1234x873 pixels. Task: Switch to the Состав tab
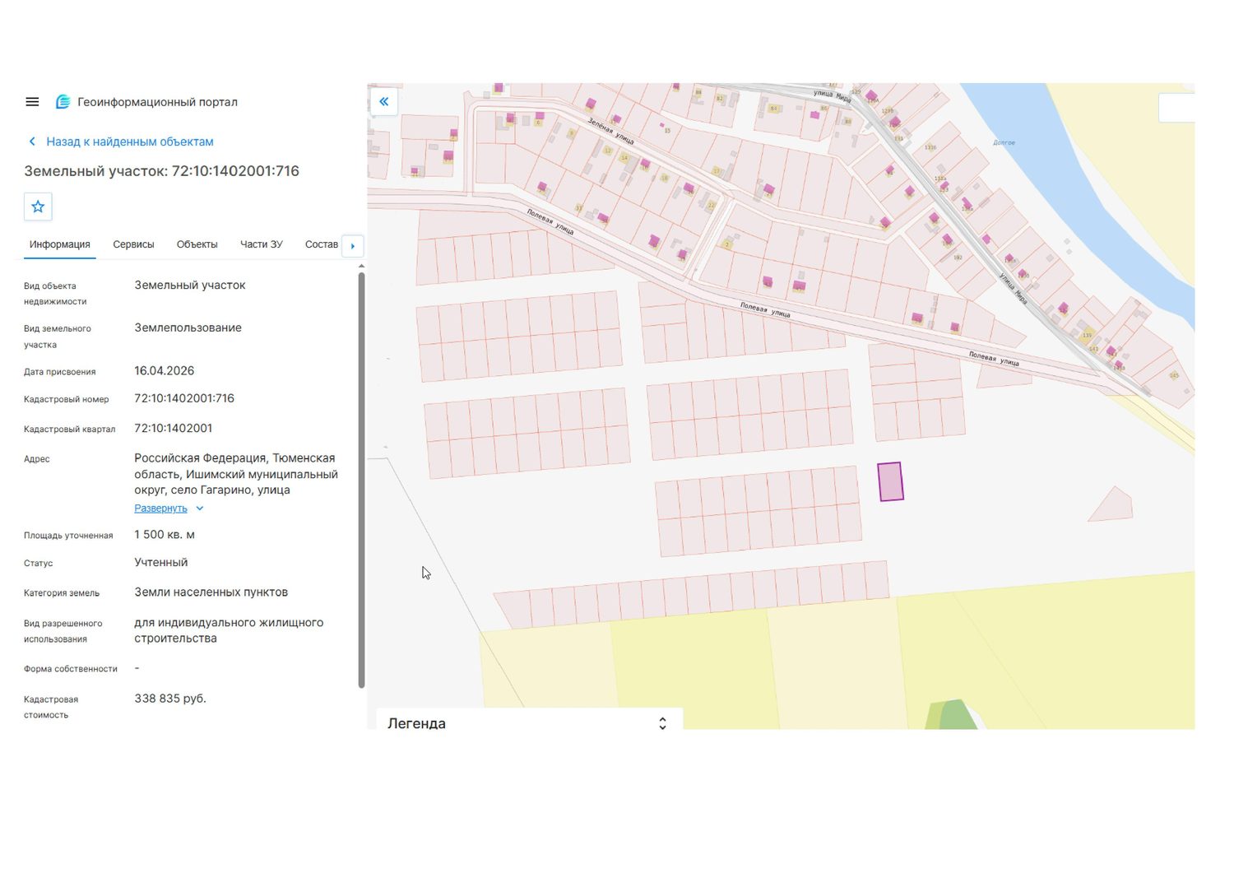pyautogui.click(x=322, y=244)
